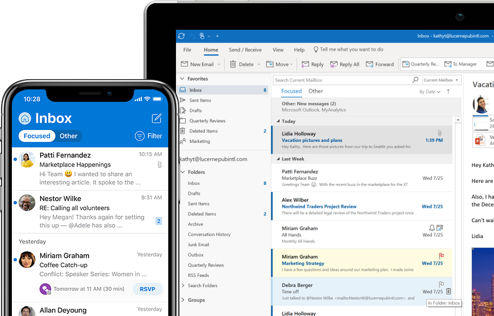Open the Junk Email folder
This screenshot has width=494, height=316.
[199, 245]
